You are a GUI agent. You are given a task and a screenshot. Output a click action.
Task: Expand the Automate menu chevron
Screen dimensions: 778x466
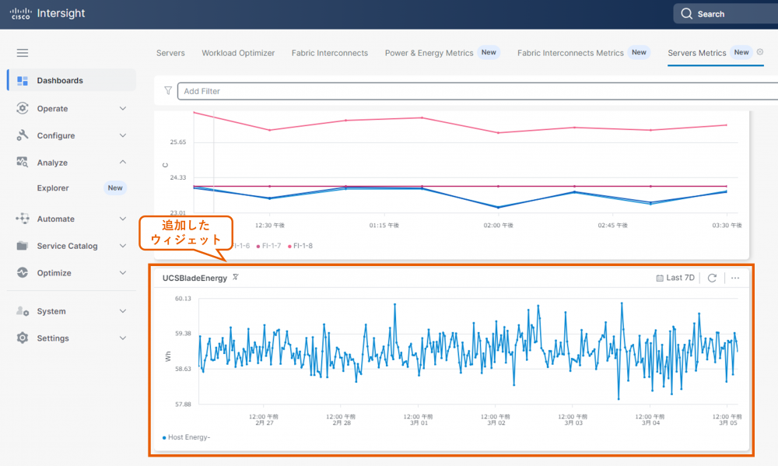pos(123,219)
